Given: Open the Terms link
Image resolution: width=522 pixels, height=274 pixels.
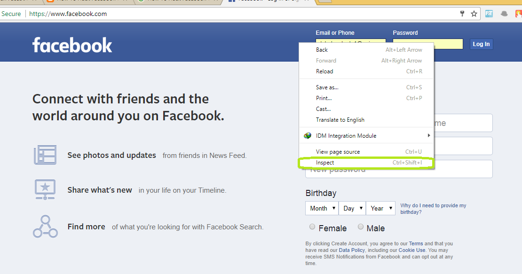Looking at the screenshot, I should [416, 243].
